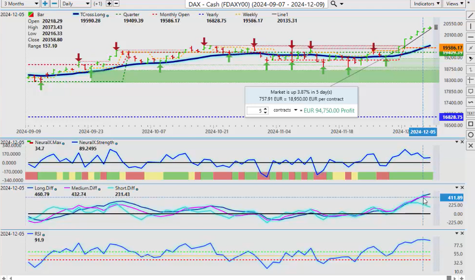The width and height of the screenshot is (475, 280).
Task: Click the Yearly legend label
Action: [212, 14]
